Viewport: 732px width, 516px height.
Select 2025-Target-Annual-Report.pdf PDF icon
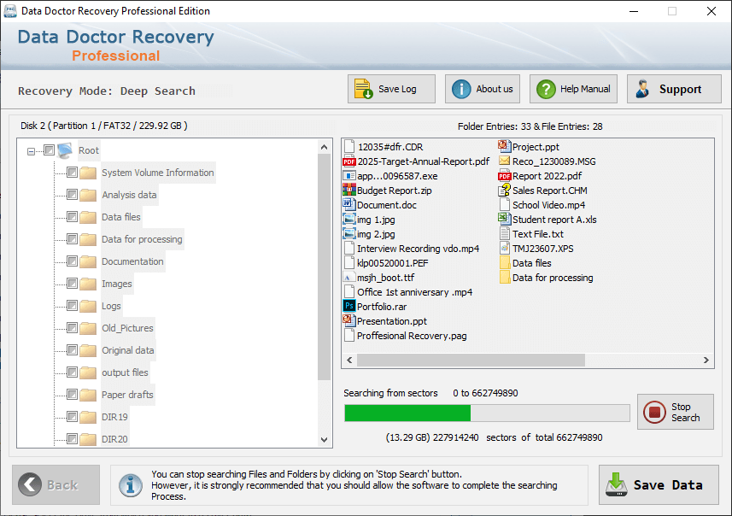(349, 161)
